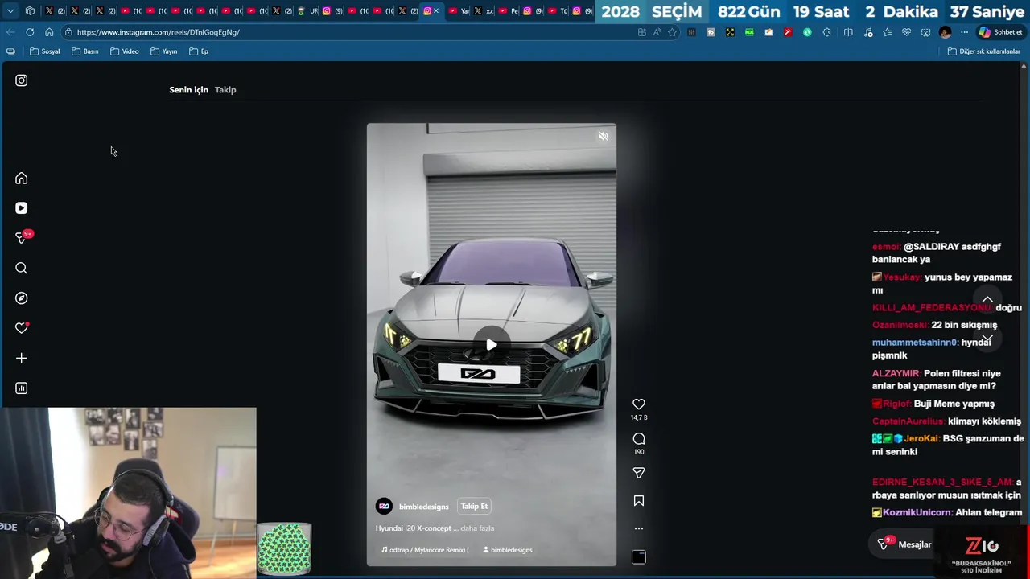The width and height of the screenshot is (1030, 579).
Task: Like the Hyundai i20 reel
Action: pyautogui.click(x=639, y=404)
